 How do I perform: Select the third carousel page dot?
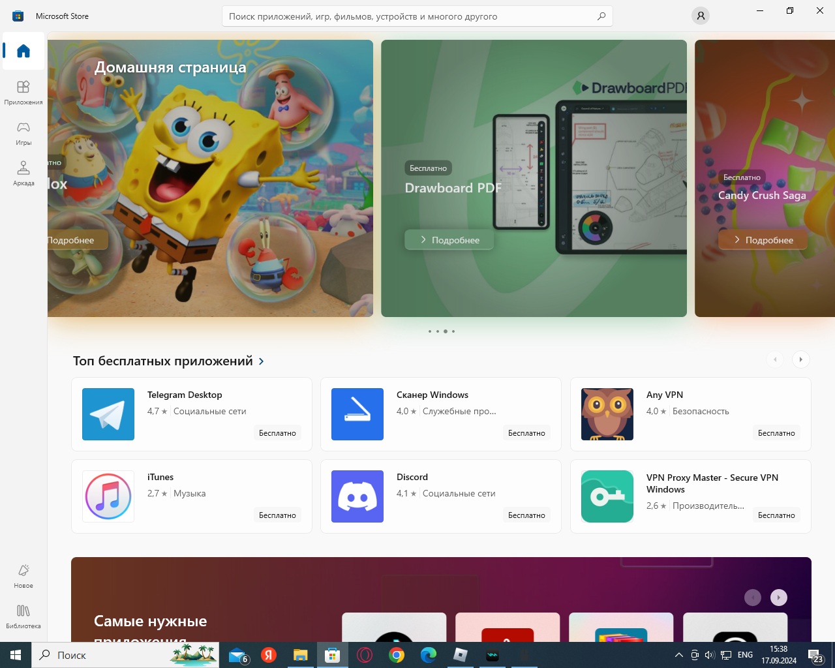(446, 331)
